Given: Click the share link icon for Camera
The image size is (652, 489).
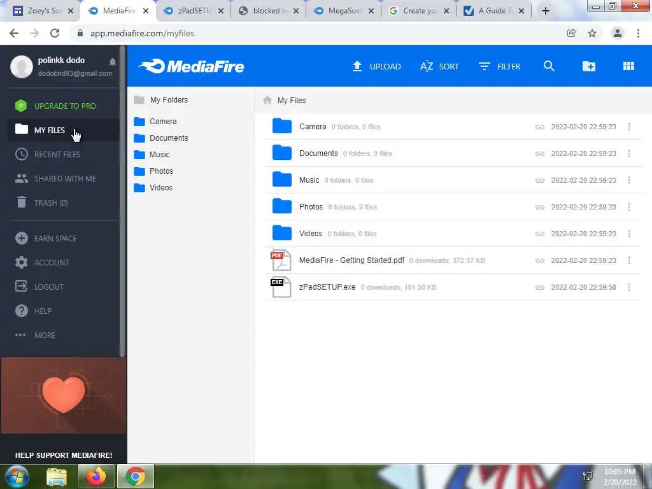Looking at the screenshot, I should pos(540,127).
